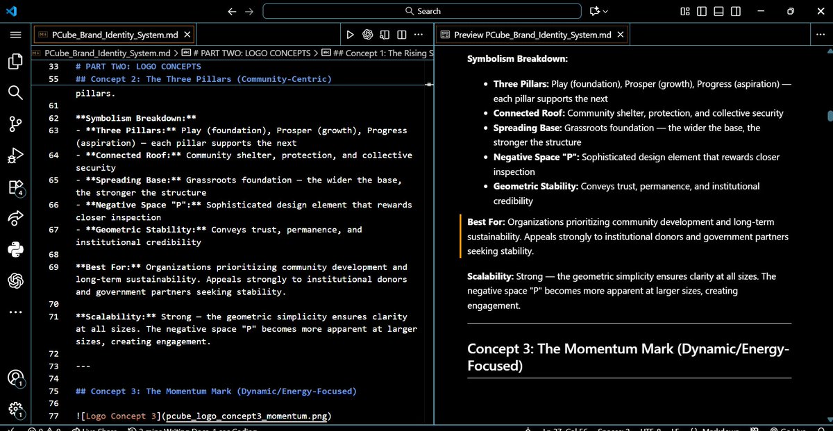The height and width of the screenshot is (431, 833).
Task: Open the Manage settings gear
Action: click(x=15, y=409)
